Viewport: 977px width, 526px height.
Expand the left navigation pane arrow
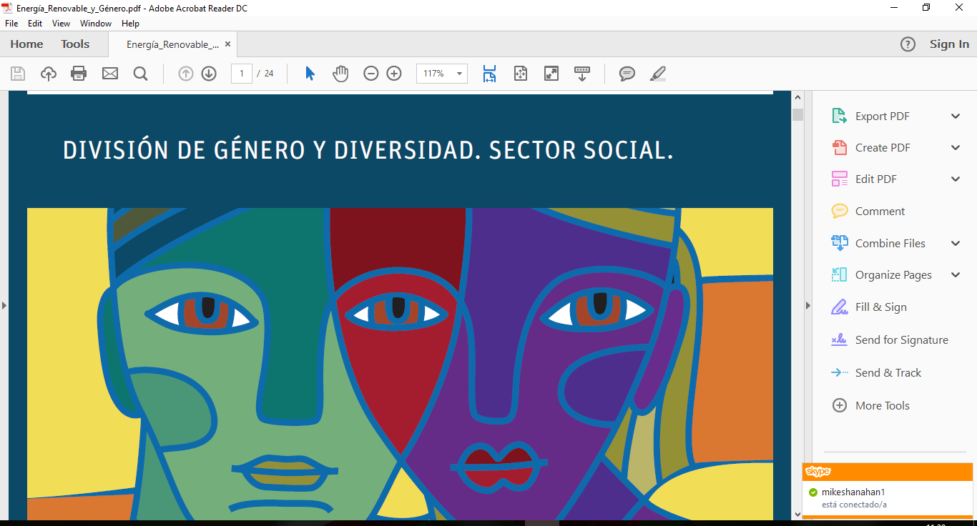(x=4, y=305)
